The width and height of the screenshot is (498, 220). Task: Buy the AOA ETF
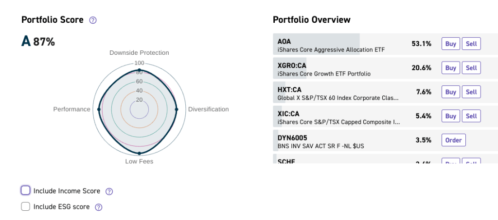(451, 44)
